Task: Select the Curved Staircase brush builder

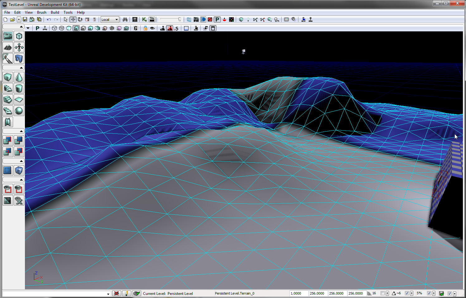Action: coord(8,88)
